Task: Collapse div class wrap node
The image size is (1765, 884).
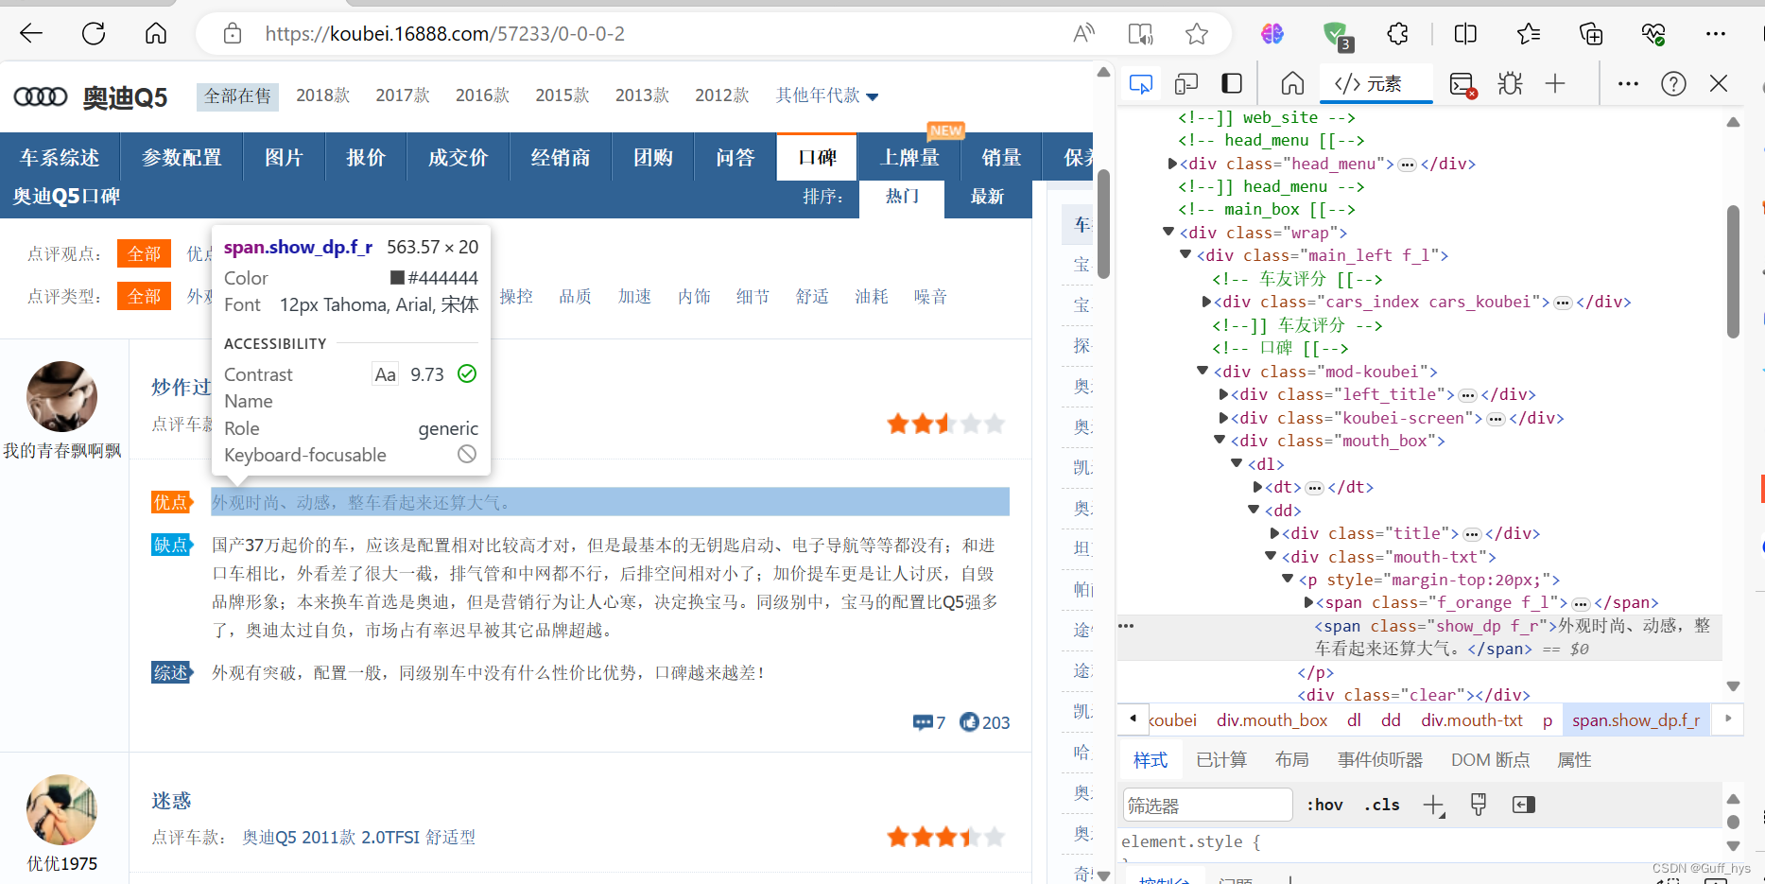Action: point(1168,233)
